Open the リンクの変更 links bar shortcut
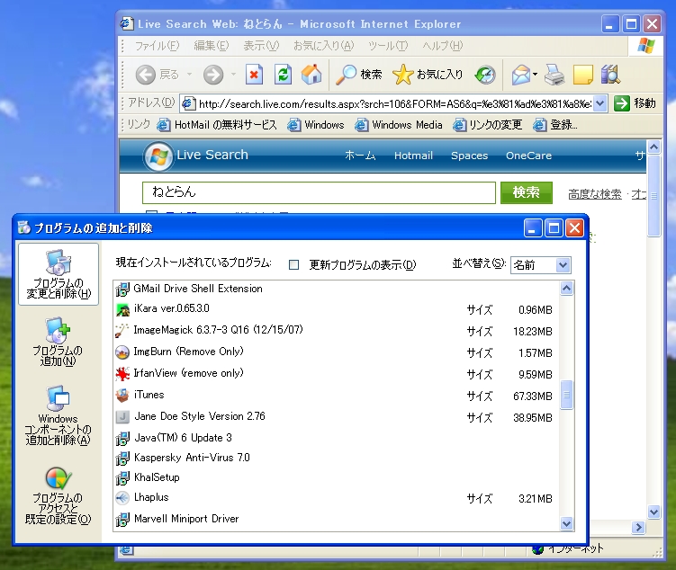Image resolution: width=676 pixels, height=570 pixels. point(488,125)
